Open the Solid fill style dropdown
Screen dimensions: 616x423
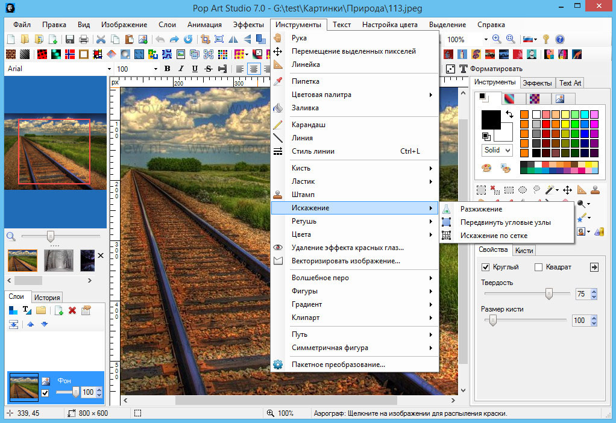coord(497,150)
